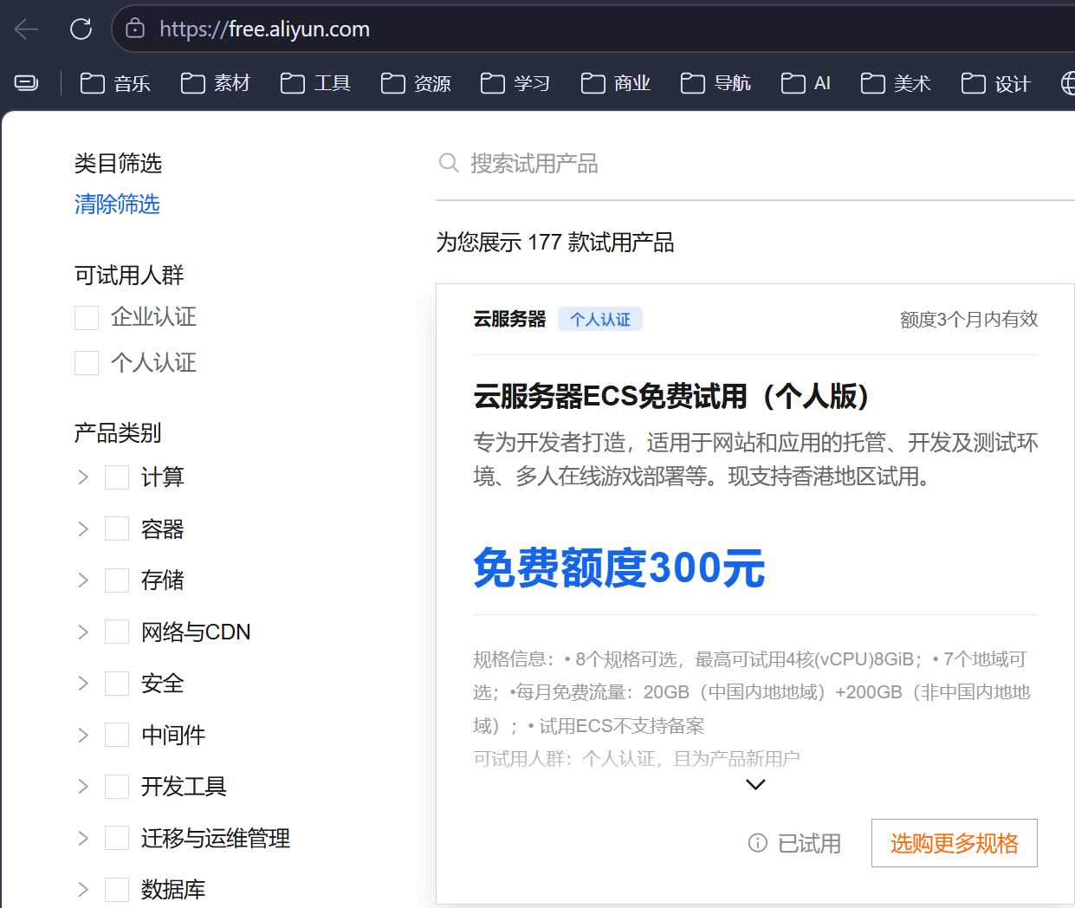Expand the 开发工具 category chevron
Screen dimensions: 1075x908
pos(83,787)
